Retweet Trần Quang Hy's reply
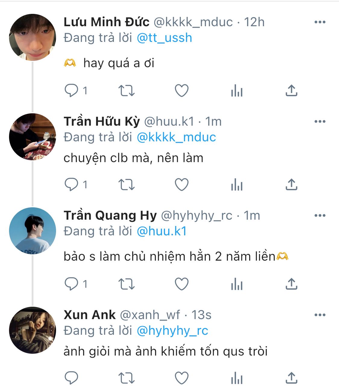The image size is (339, 392). 126,284
